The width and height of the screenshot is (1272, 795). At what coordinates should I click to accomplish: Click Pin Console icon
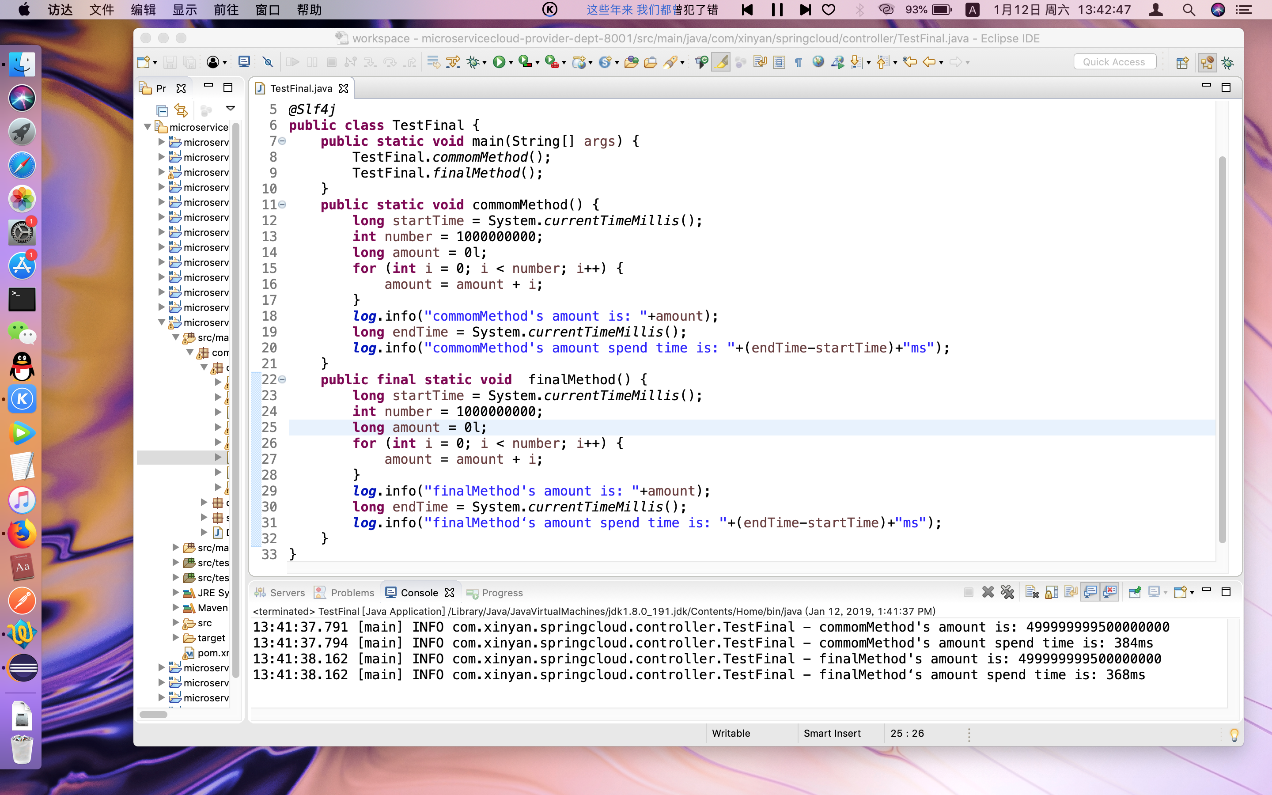click(x=1134, y=593)
